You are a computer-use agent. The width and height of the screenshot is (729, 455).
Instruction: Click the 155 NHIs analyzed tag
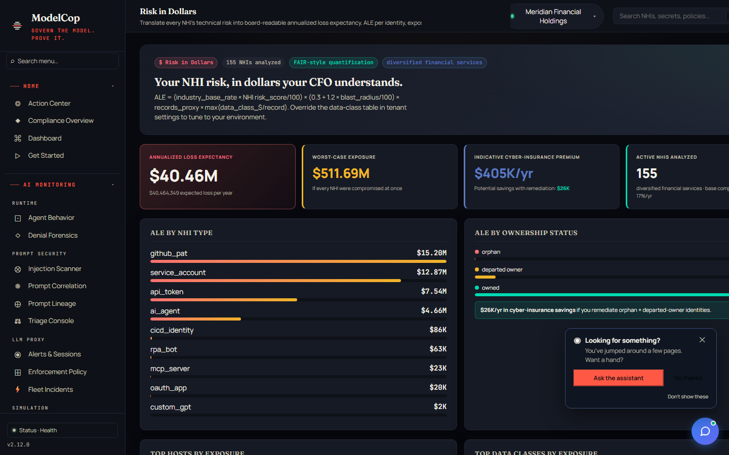click(x=253, y=63)
